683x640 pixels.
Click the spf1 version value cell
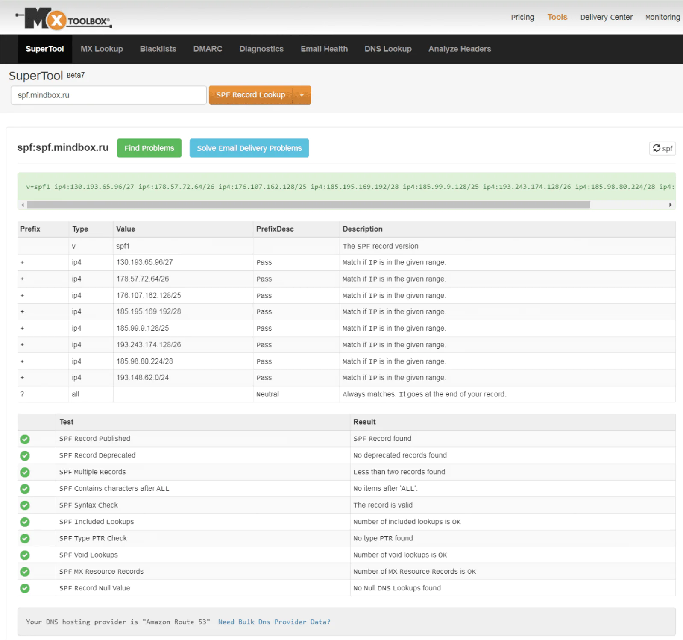click(x=183, y=246)
